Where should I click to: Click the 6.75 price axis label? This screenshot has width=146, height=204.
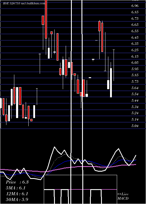(135, 19)
